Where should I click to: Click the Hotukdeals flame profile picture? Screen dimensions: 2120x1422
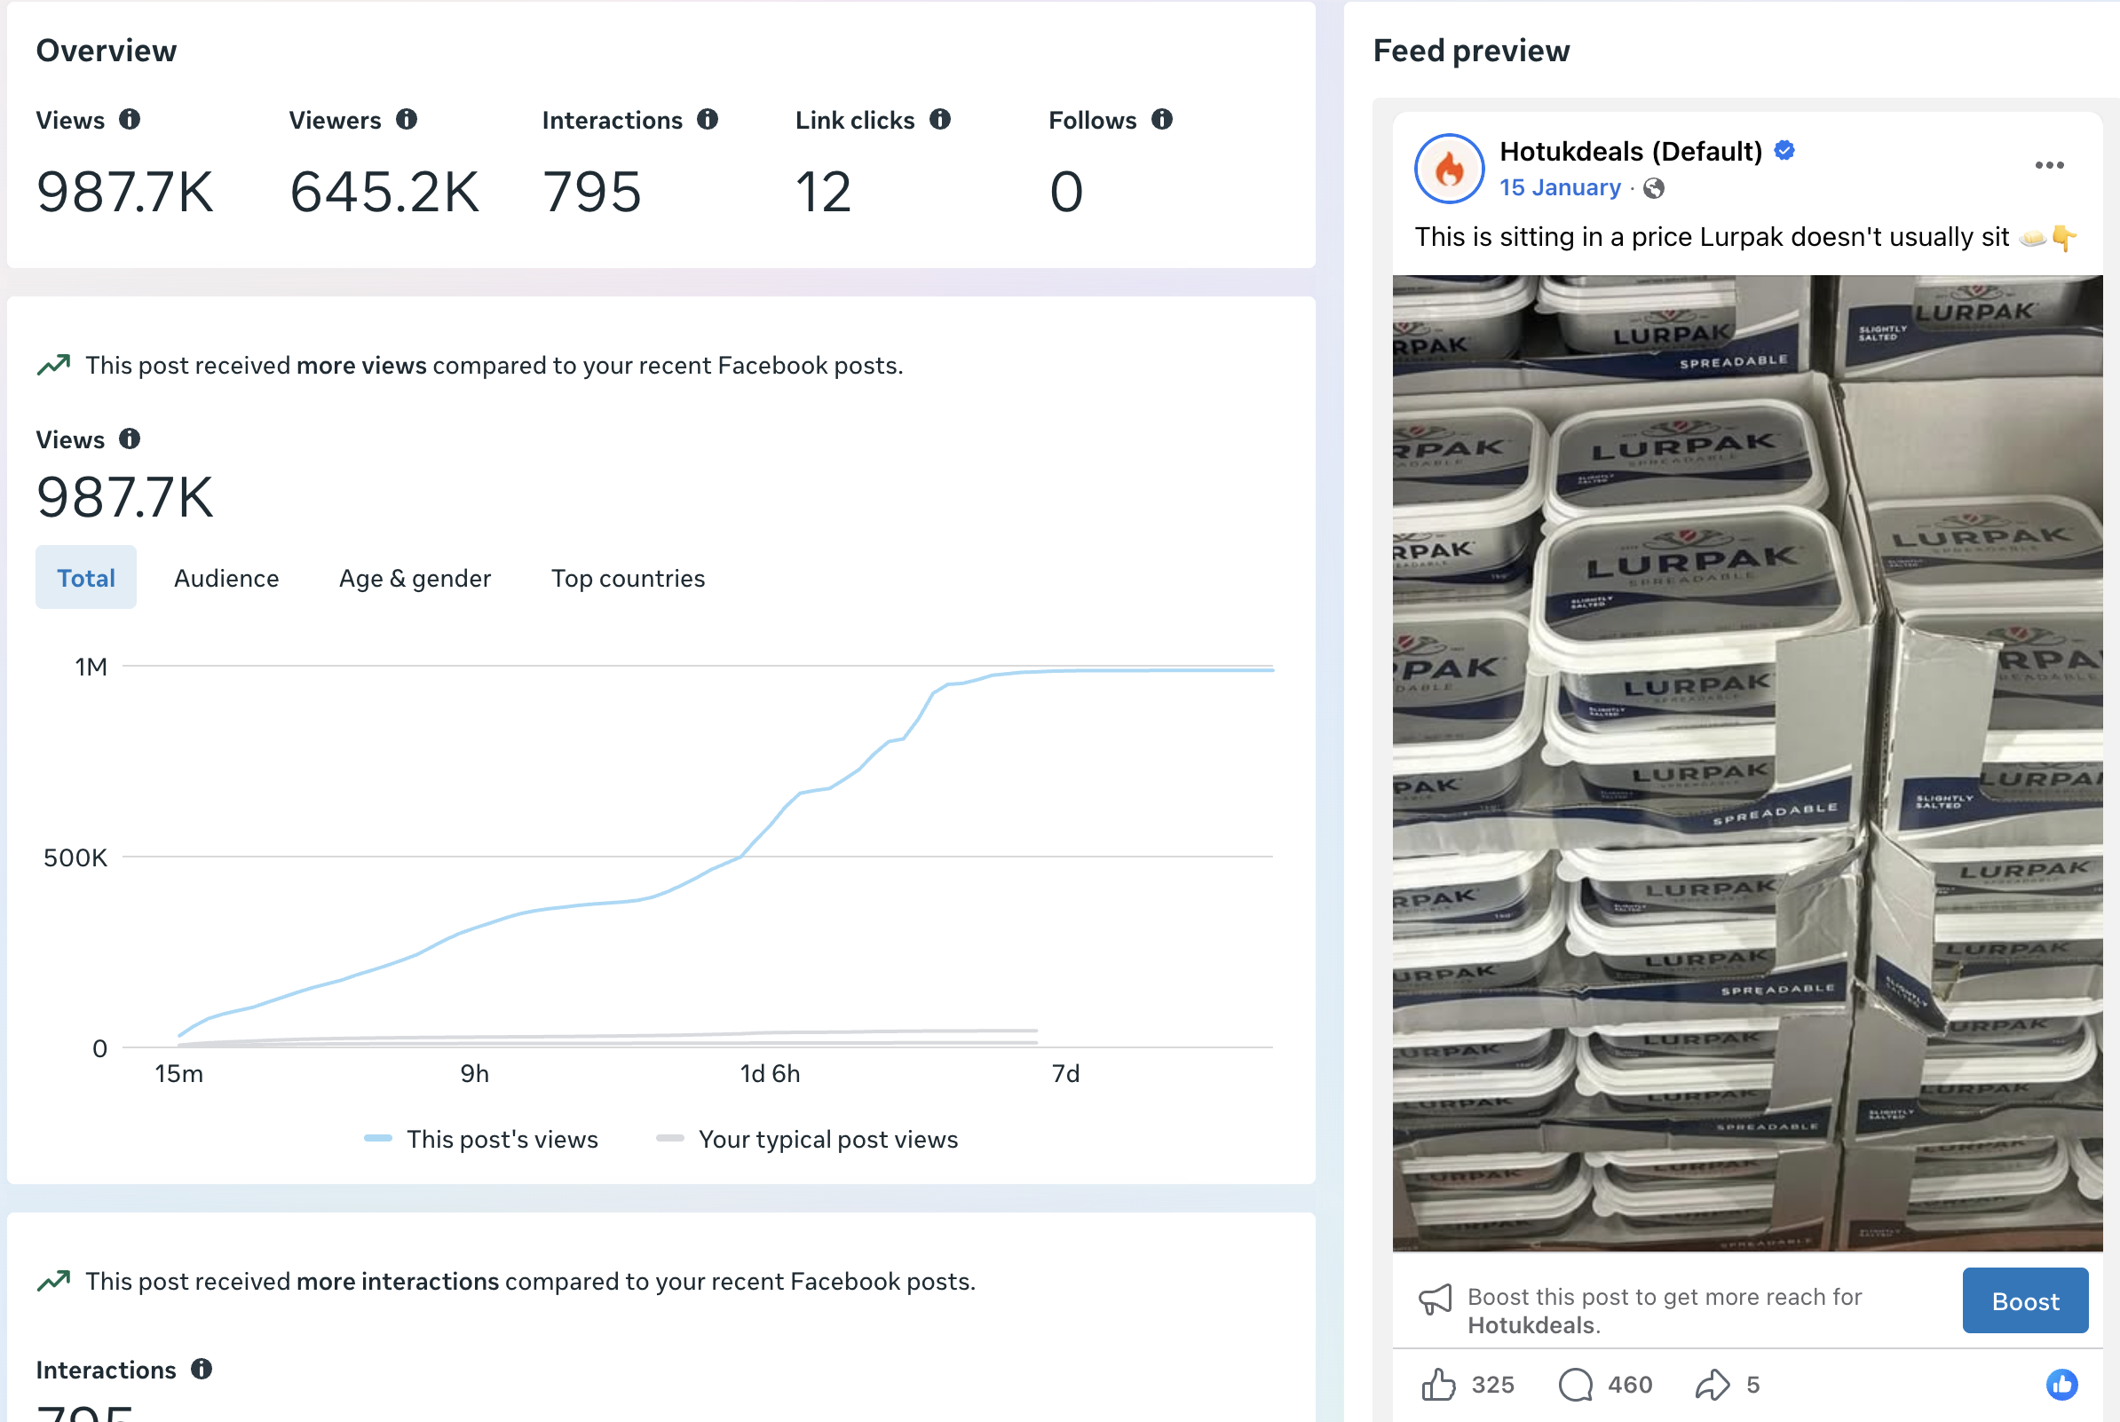(x=1449, y=169)
